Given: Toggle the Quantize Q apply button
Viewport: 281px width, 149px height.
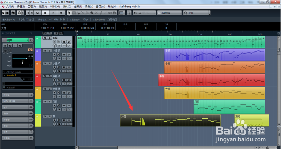Looking at the screenshot, I should point(185,13).
